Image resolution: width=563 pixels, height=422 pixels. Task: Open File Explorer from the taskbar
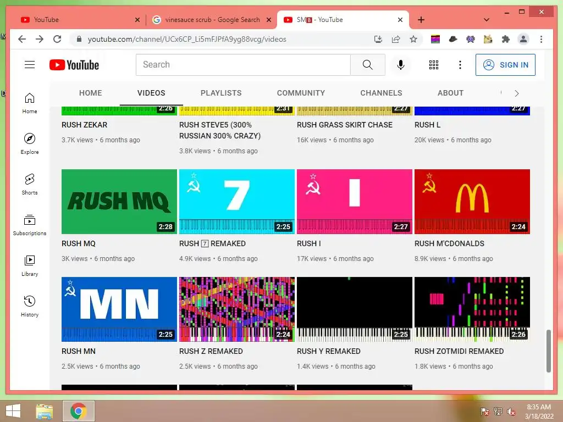pos(45,411)
